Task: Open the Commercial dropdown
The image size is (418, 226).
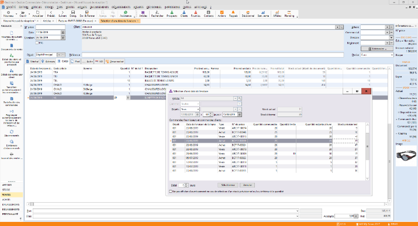Action: tap(387, 33)
